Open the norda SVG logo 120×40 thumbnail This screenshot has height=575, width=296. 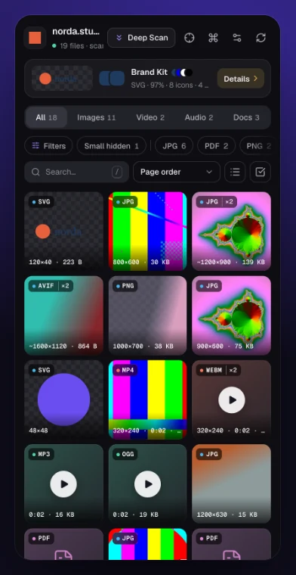tap(63, 231)
